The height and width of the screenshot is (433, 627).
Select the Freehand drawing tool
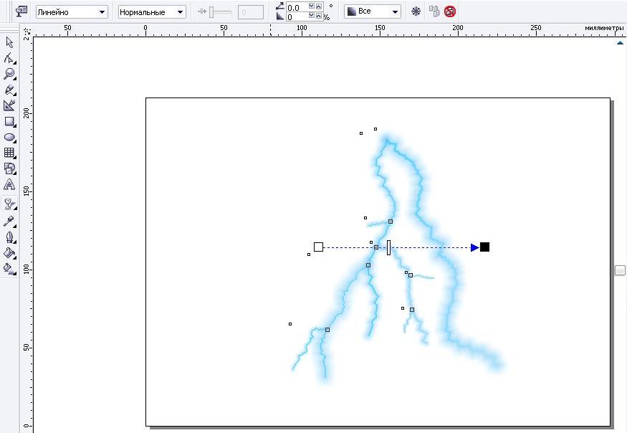[x=9, y=90]
